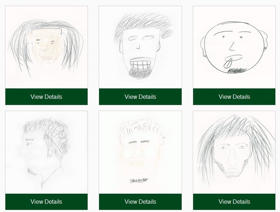Image resolution: width=280 pixels, height=212 pixels.
Task: Click View Details under the faint wavy-haired sketch
Action: click(x=140, y=202)
